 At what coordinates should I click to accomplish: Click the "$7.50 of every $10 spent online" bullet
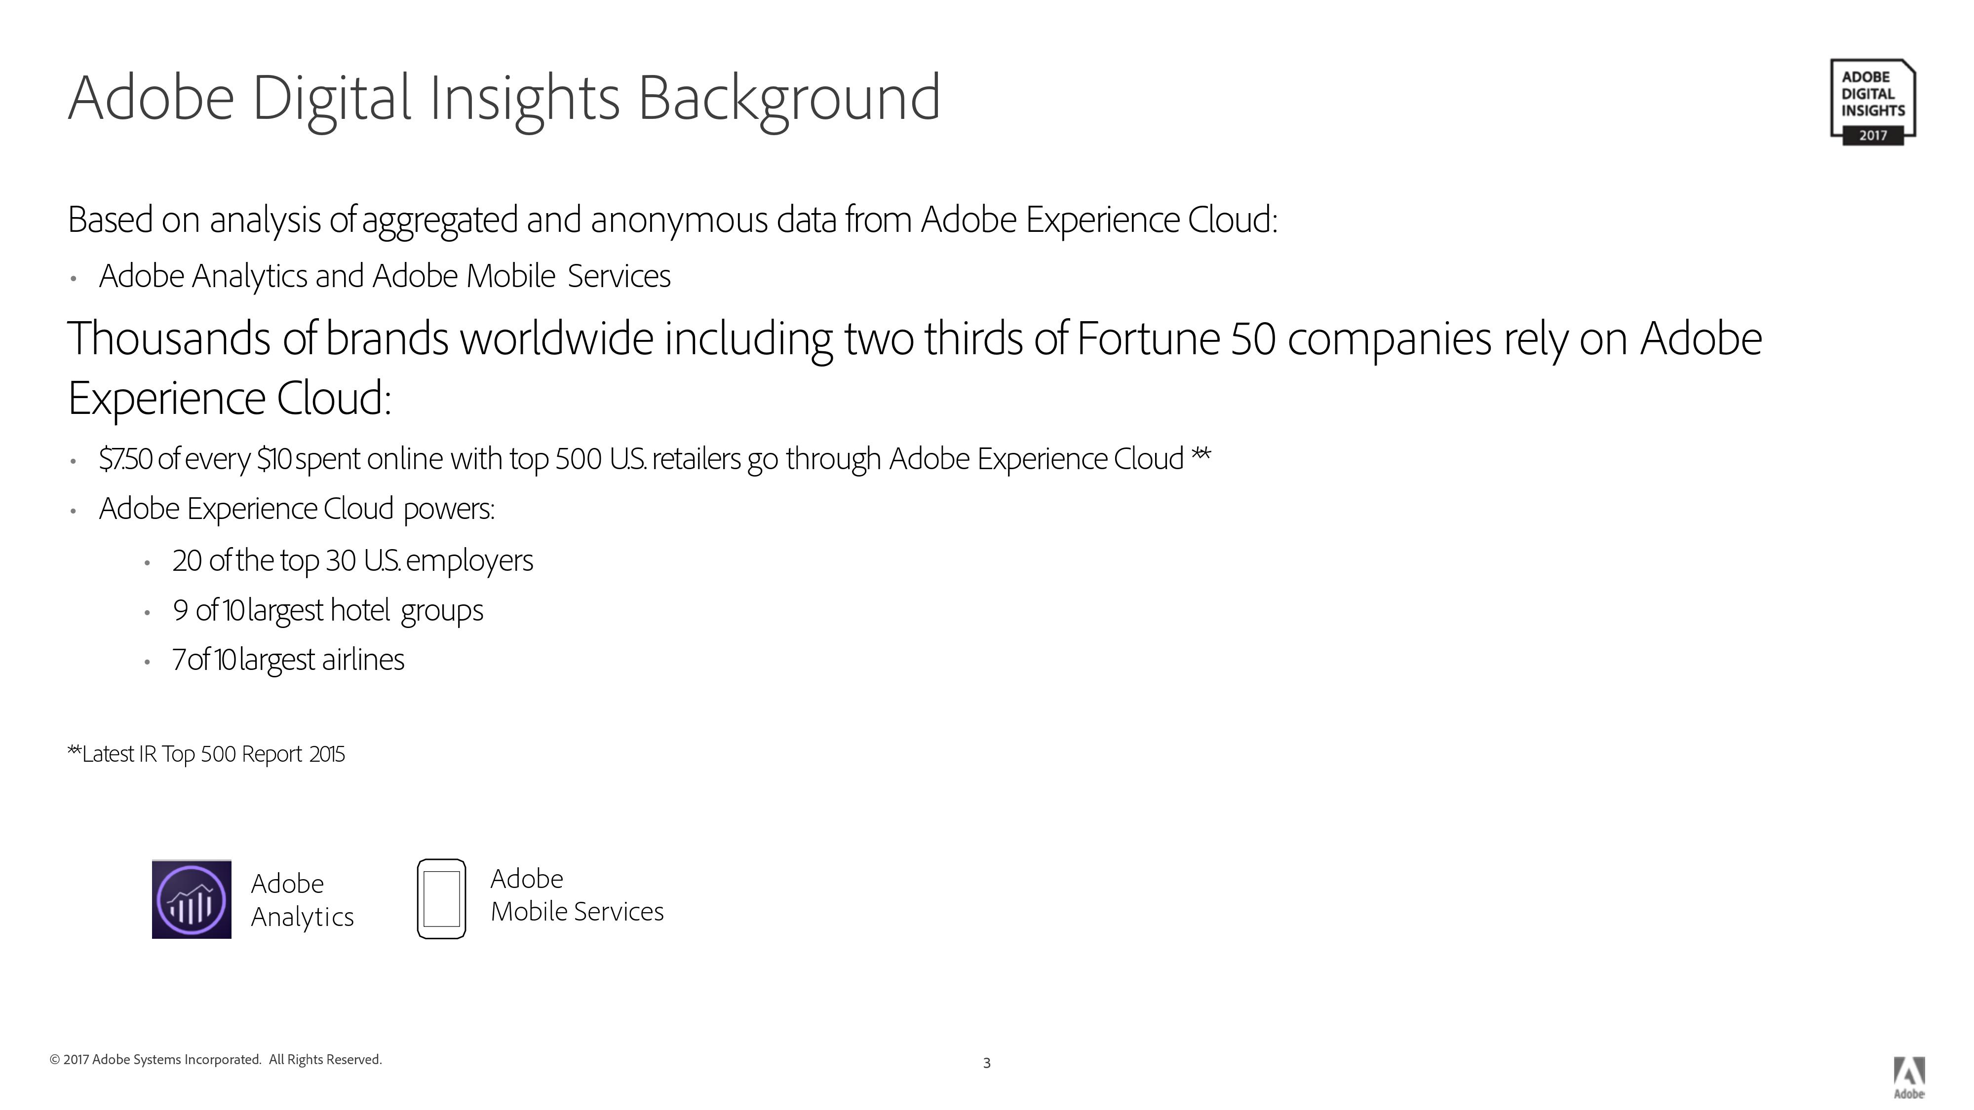[641, 459]
